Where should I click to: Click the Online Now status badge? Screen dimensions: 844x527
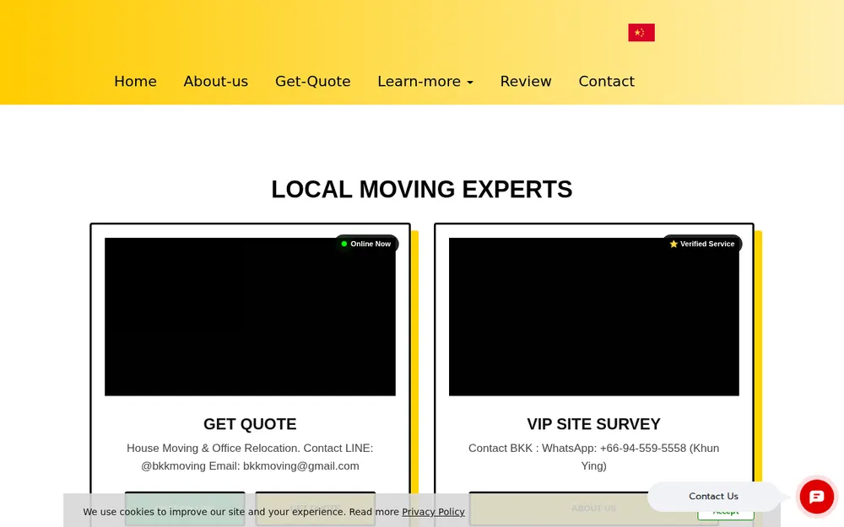point(366,244)
